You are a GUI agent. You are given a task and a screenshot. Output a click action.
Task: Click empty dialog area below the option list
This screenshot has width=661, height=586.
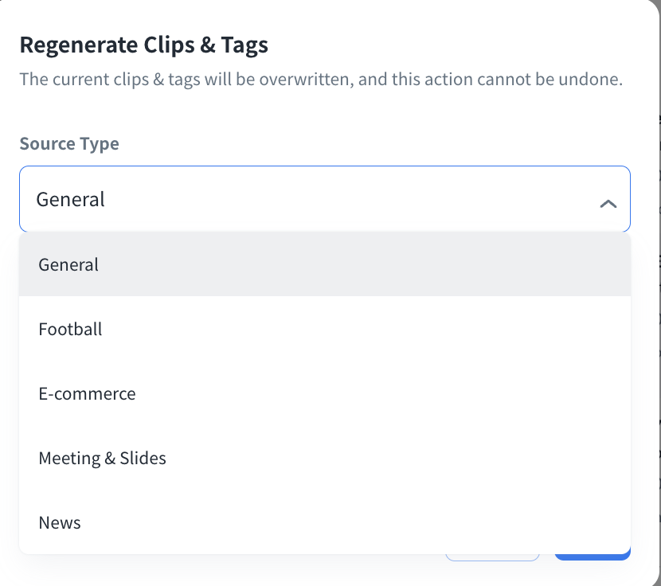[x=239, y=569]
